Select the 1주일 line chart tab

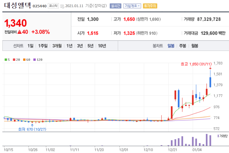click(43, 46)
